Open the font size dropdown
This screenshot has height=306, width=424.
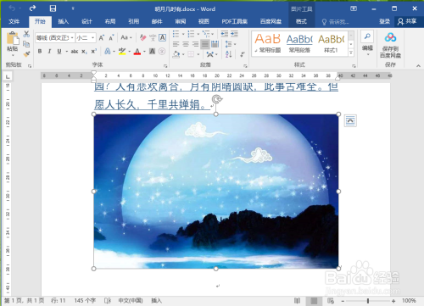click(93, 37)
